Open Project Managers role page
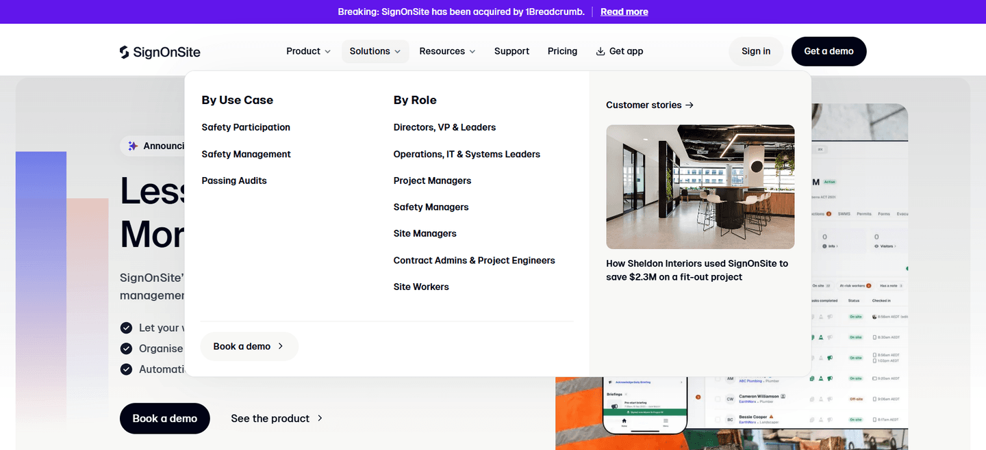This screenshot has height=450, width=986. [x=432, y=181]
